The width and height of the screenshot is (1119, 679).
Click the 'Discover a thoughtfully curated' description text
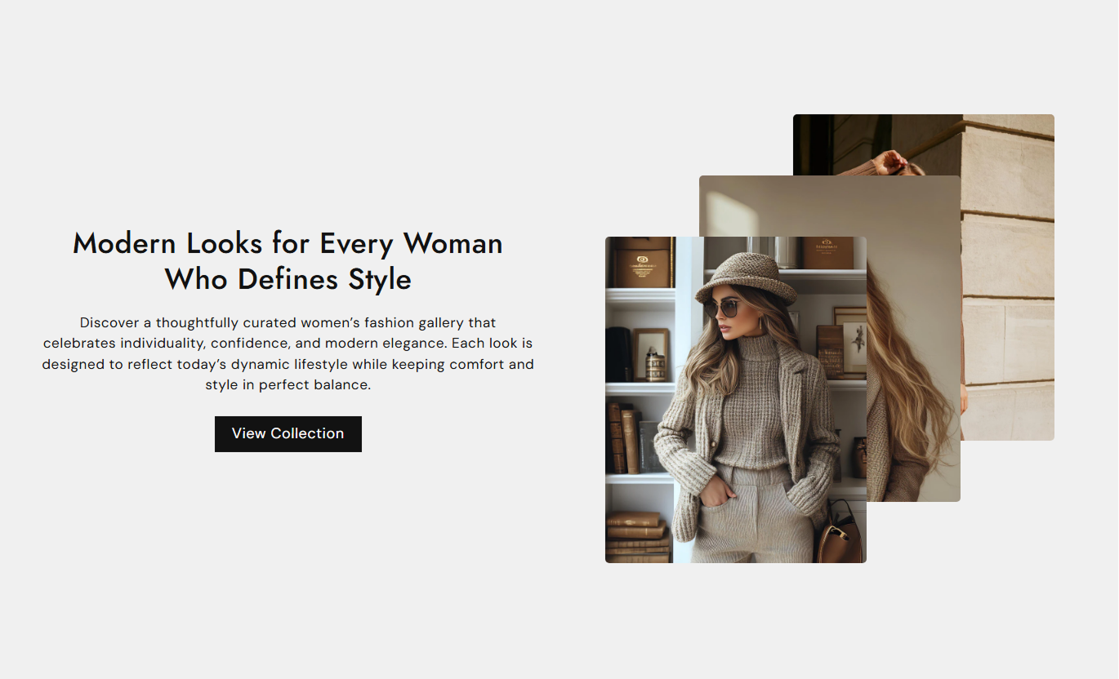(x=288, y=353)
